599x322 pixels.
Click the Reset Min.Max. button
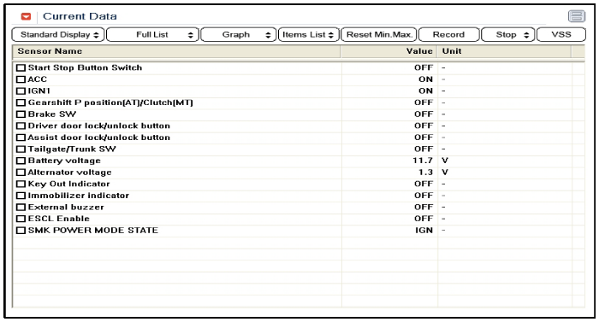pos(379,35)
